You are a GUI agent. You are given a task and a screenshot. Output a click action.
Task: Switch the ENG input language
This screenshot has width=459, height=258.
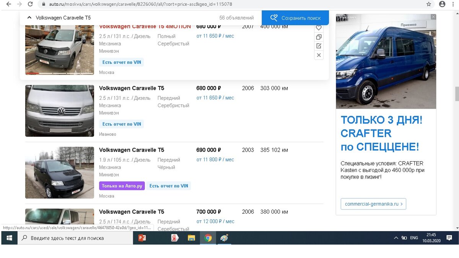414,238
